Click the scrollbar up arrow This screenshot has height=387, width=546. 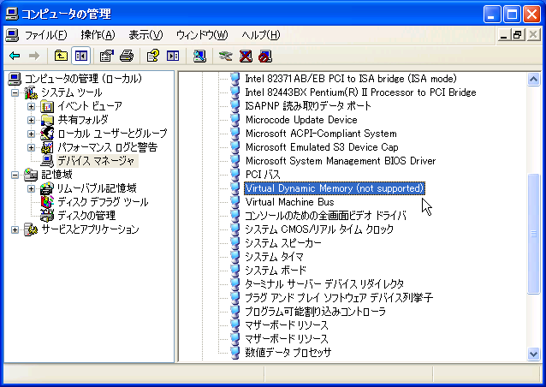coord(533,80)
